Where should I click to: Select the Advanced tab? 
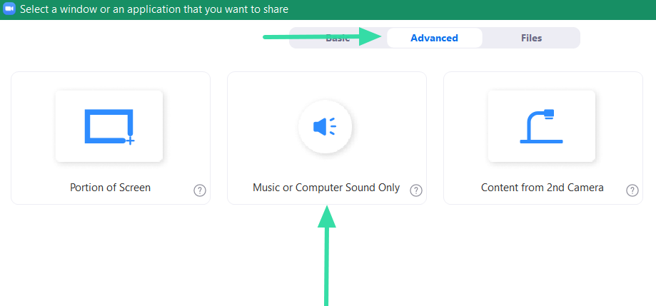click(434, 38)
